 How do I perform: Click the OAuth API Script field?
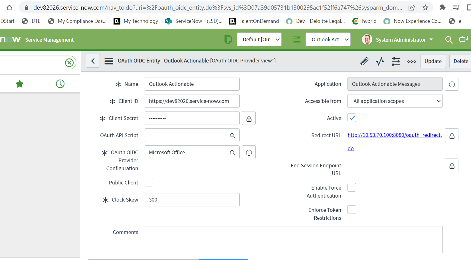pos(185,135)
